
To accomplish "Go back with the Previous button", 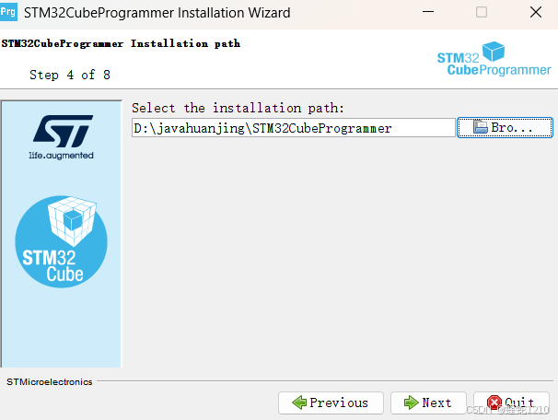I will click(331, 402).
